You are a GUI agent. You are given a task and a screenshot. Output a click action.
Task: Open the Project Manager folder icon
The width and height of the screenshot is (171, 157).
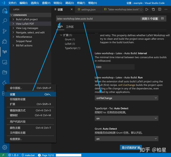(5, 72)
